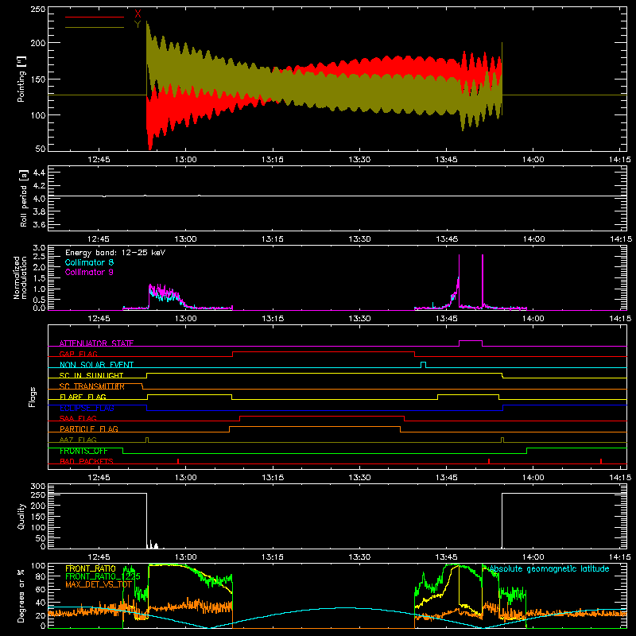Viewport: 636px width, 636px height.
Task: Click the 13:30 tick label under Pointing plot
Action: click(x=359, y=160)
